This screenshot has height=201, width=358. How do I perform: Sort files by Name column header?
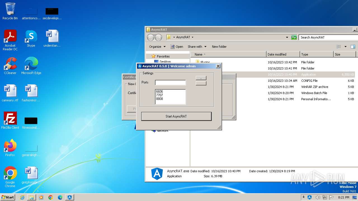[228, 54]
